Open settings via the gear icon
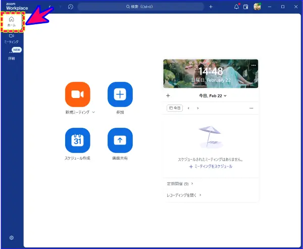The height and width of the screenshot is (249, 303). pos(12,237)
